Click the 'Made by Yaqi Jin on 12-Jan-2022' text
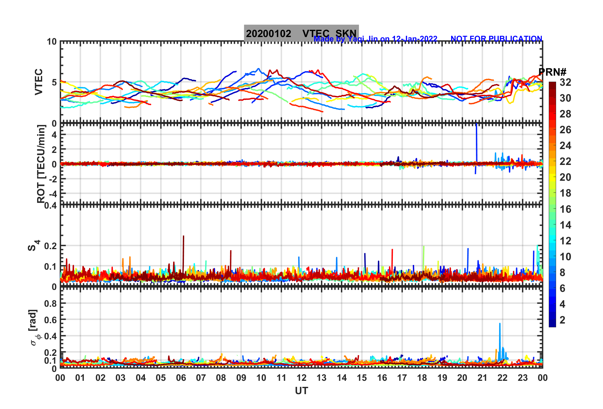 375,39
